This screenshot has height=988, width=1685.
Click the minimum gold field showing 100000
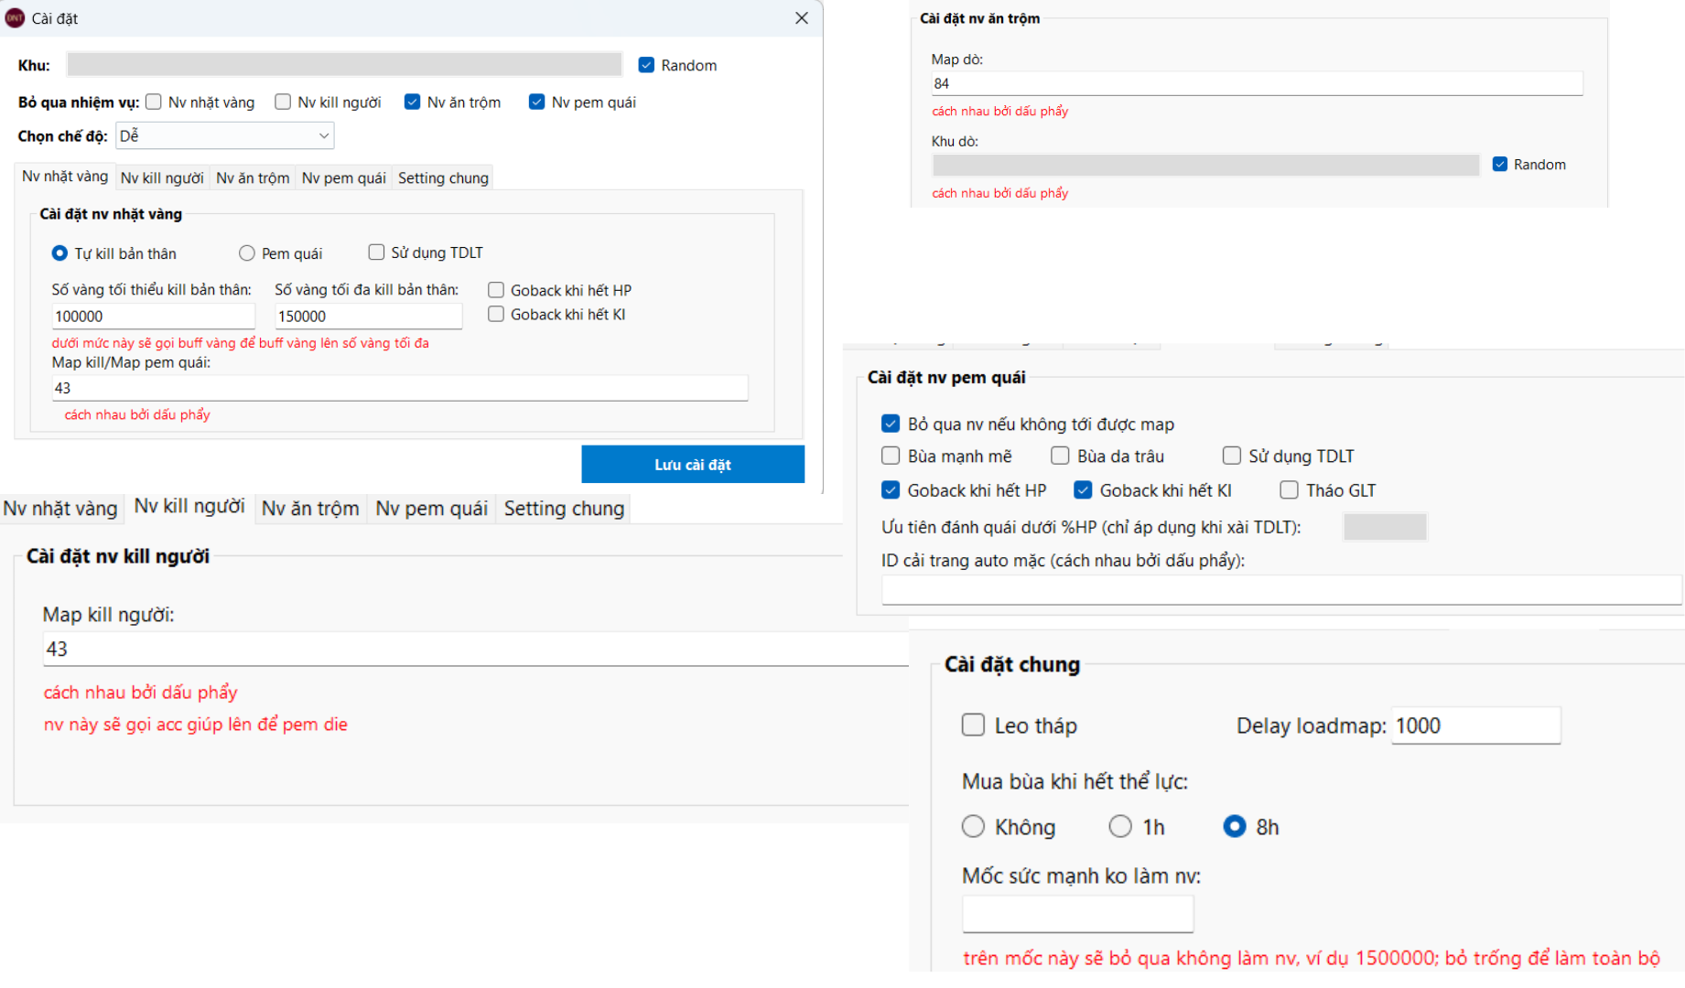pos(152,317)
